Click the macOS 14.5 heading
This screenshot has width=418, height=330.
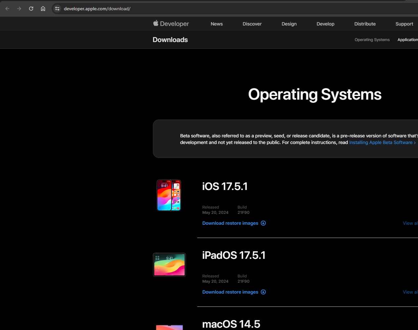coord(231,324)
